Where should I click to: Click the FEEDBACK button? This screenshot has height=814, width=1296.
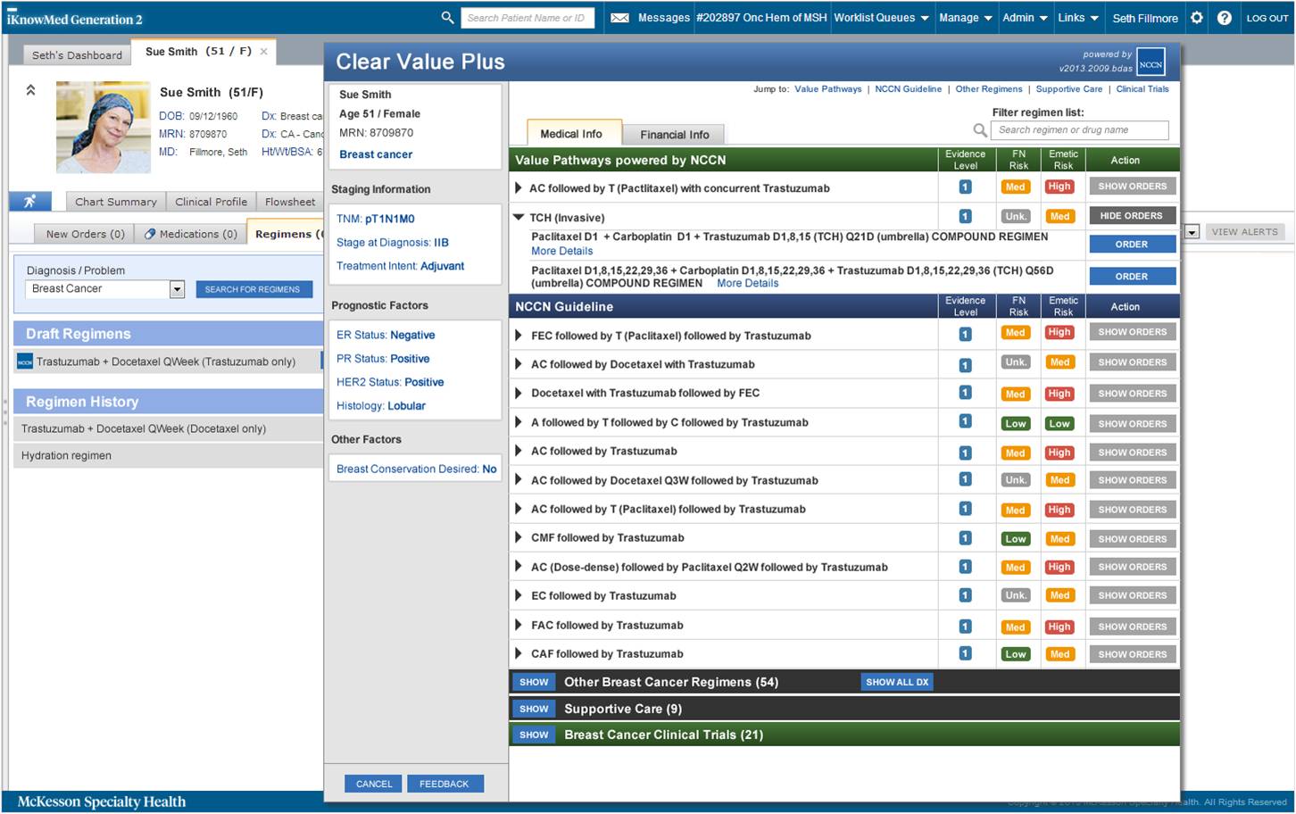(444, 784)
